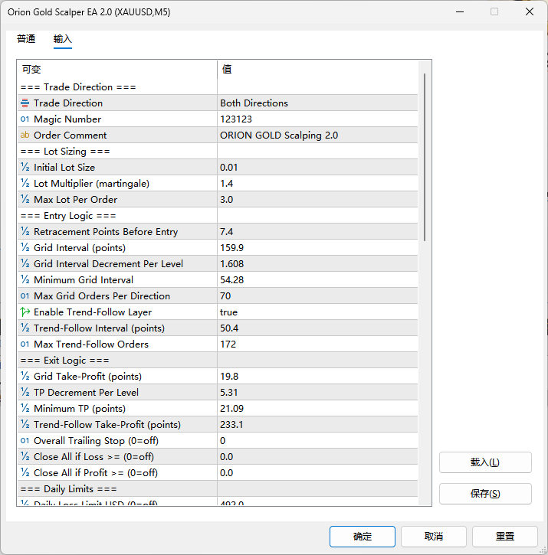The image size is (548, 555).
Task: Click the Grid Interval (points) type icon
Action: pos(25,248)
